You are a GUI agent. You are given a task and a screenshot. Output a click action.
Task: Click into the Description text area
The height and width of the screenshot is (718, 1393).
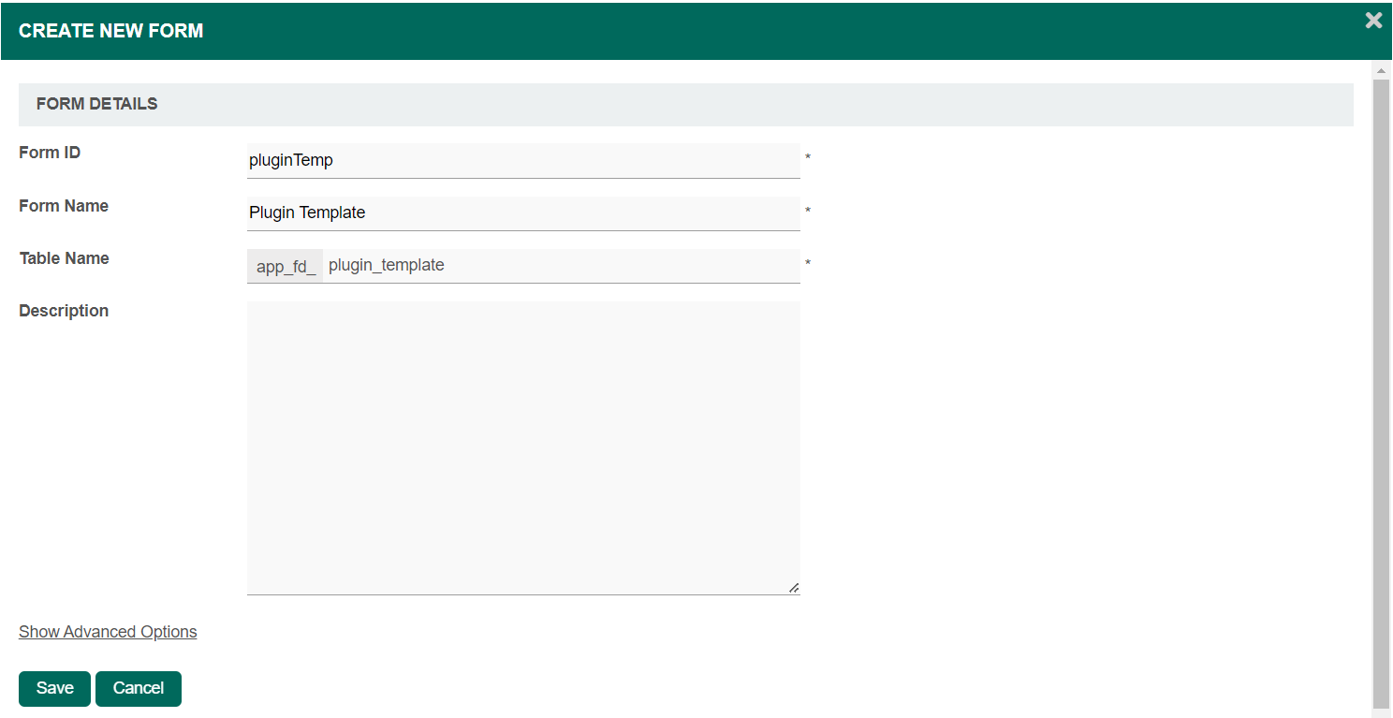pyautogui.click(x=523, y=447)
